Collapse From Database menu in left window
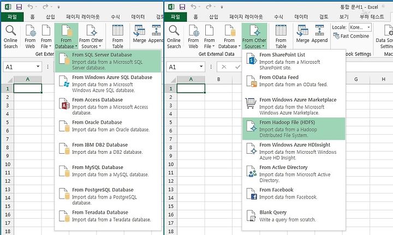 pyautogui.click(x=66, y=37)
